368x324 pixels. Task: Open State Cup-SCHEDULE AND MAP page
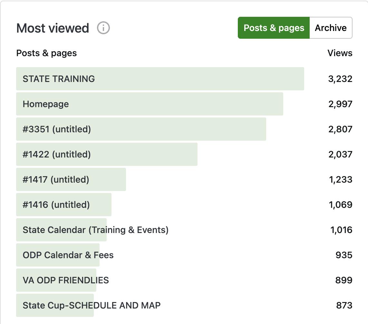[92, 305]
